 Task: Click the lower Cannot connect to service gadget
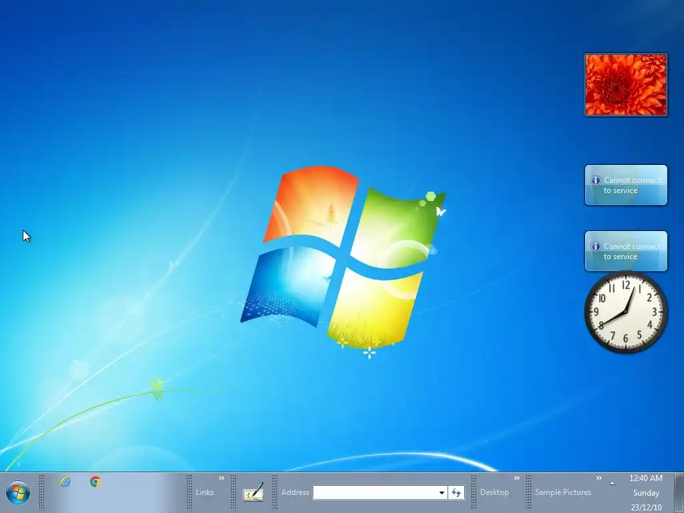626,251
